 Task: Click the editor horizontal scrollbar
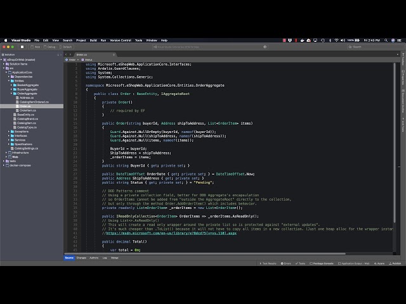point(205,253)
